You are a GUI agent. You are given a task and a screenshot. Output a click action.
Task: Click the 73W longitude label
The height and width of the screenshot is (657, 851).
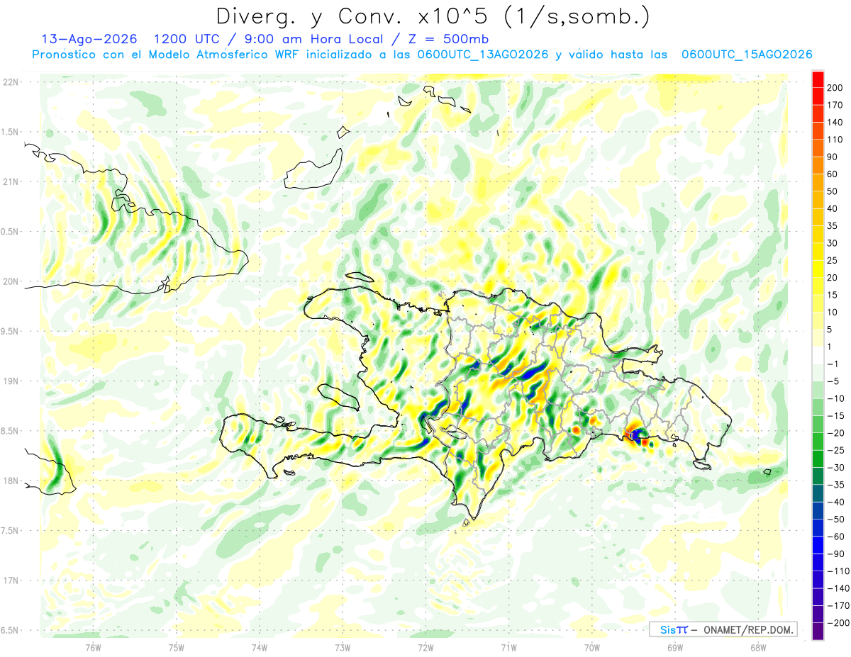[x=343, y=646]
